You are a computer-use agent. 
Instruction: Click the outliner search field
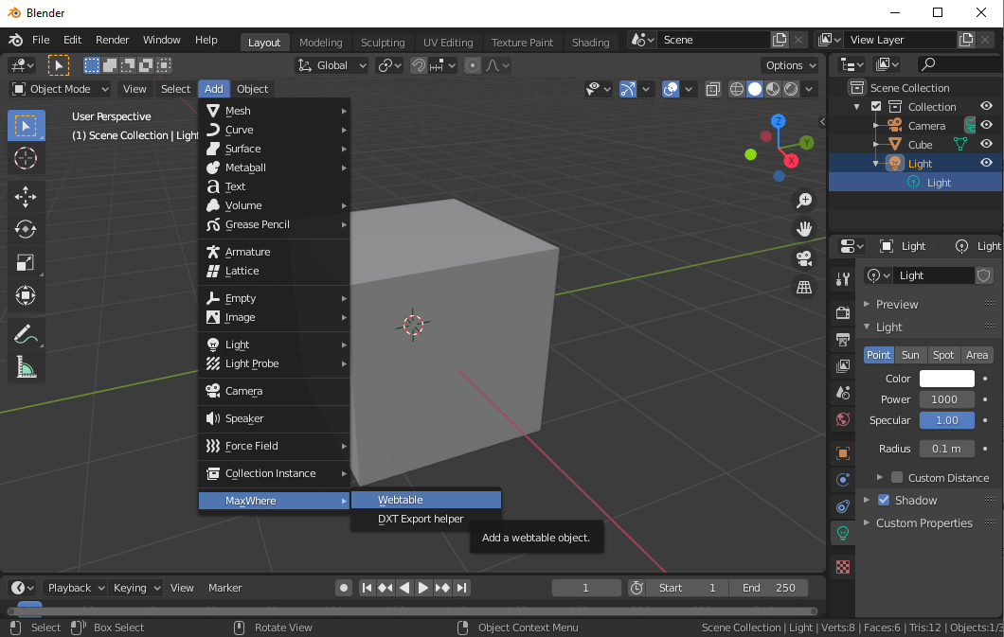[x=959, y=64]
